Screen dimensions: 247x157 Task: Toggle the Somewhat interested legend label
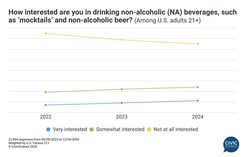click(x=120, y=129)
